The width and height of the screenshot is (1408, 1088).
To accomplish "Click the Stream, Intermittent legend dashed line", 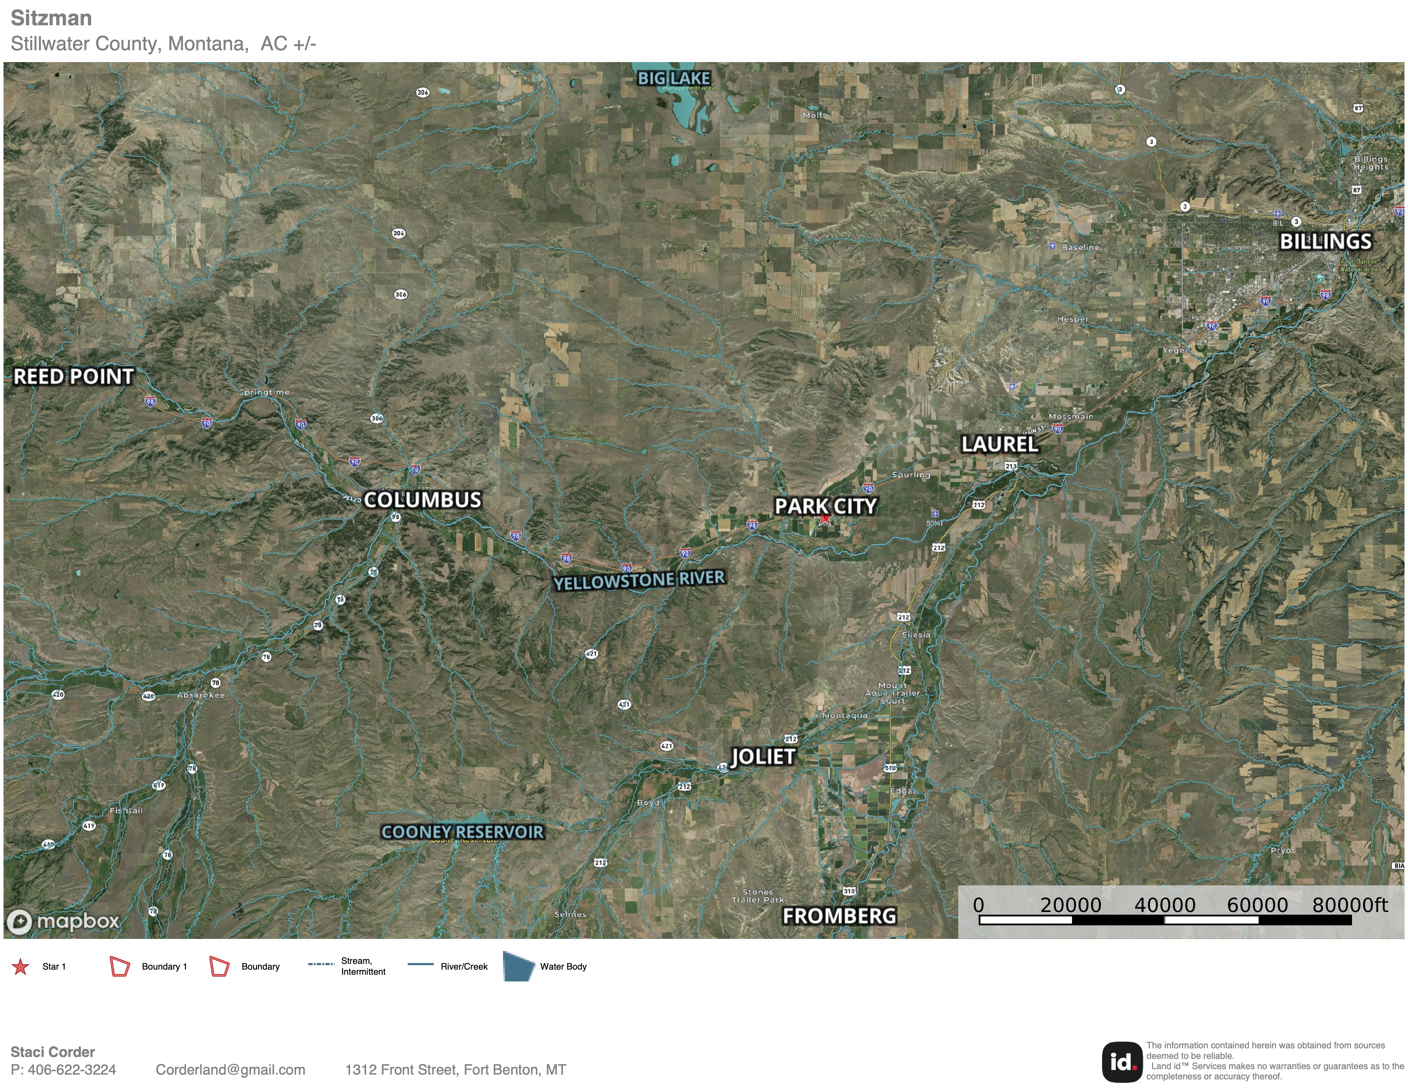I will tap(321, 964).
